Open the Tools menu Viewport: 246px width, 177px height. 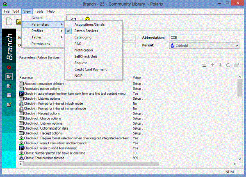click(39, 11)
